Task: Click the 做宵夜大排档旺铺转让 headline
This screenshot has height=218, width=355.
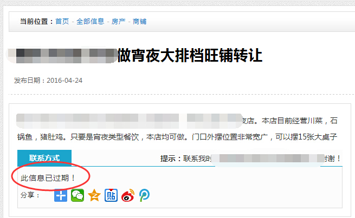Action: [190, 55]
